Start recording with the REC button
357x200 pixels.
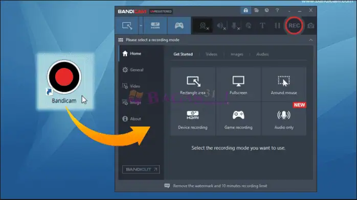pyautogui.click(x=294, y=26)
